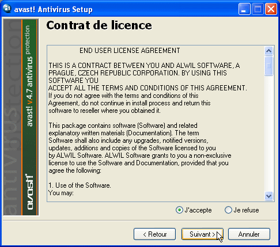Click the 'ACCEPT ALL THE TERMS' line

tap(147, 88)
